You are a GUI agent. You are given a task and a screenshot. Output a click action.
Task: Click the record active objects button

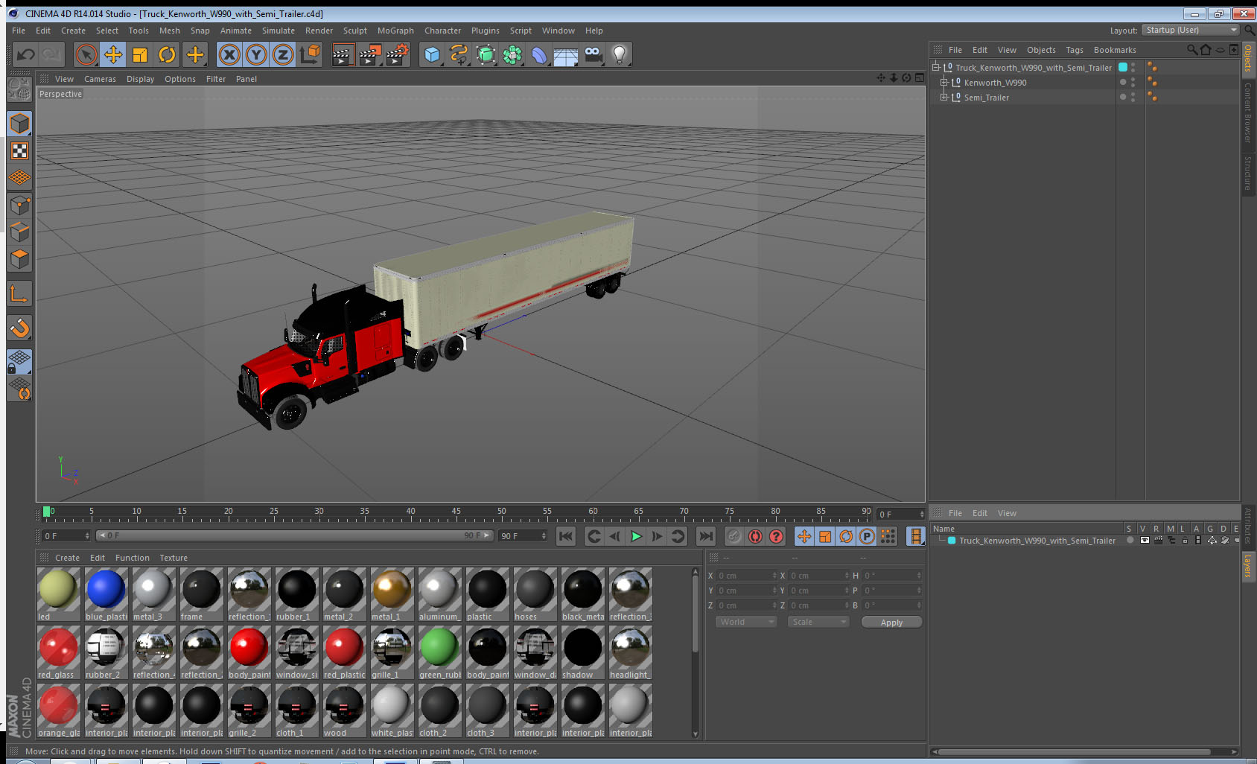734,536
